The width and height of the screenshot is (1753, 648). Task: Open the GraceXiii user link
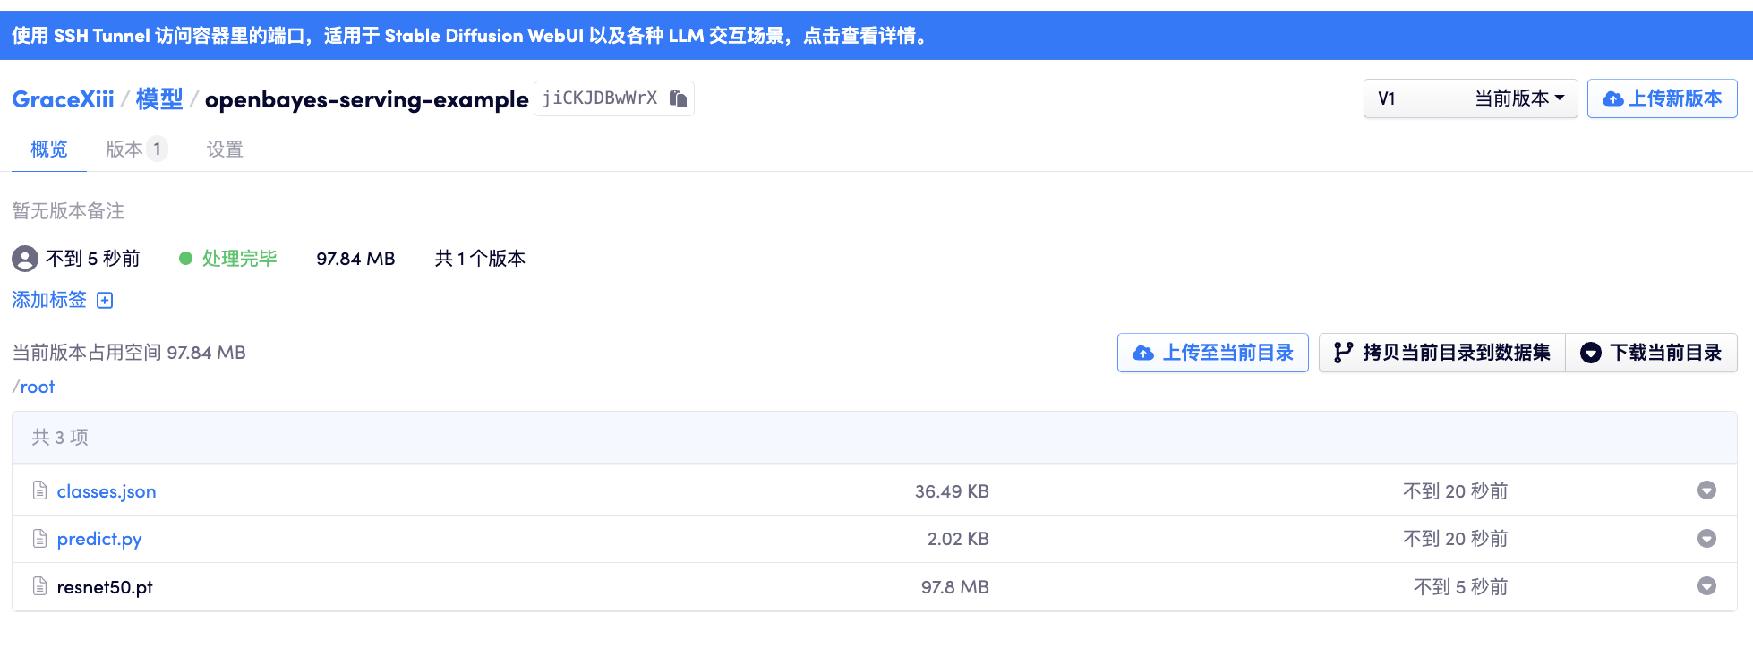(x=63, y=99)
